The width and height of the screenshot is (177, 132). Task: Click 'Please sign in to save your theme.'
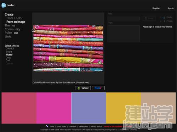point(158,27)
